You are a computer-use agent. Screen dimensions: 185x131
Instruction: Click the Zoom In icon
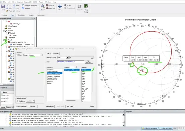click(x=47, y=5)
